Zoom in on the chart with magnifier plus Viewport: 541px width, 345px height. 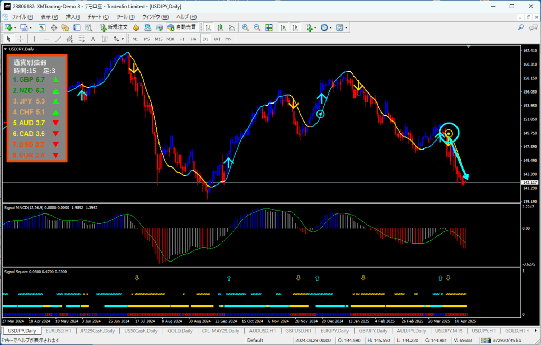[245, 27]
